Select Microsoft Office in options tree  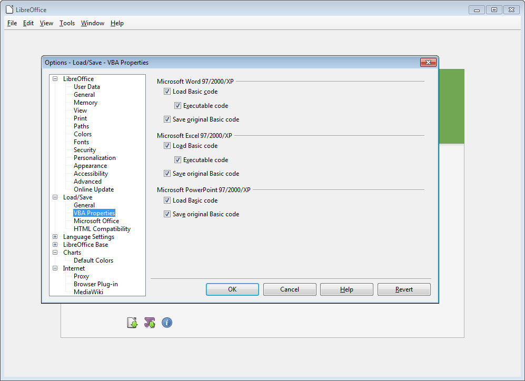click(x=96, y=221)
